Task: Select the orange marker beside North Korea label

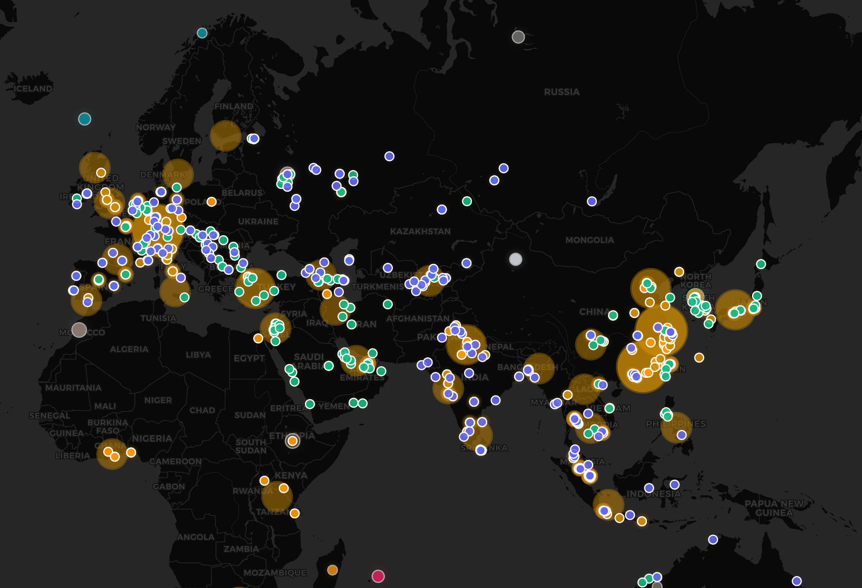Action: click(679, 272)
